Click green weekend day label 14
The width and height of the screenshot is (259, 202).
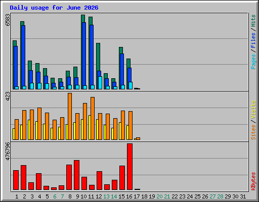click(x=114, y=196)
